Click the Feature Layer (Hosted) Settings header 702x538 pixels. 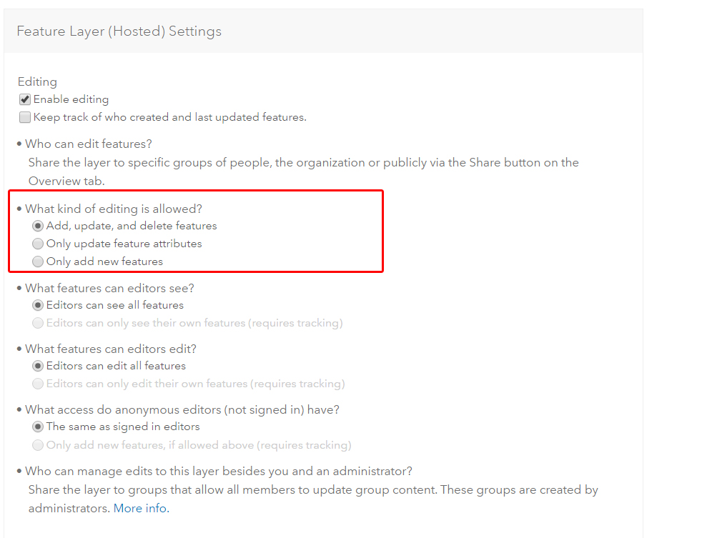119,31
